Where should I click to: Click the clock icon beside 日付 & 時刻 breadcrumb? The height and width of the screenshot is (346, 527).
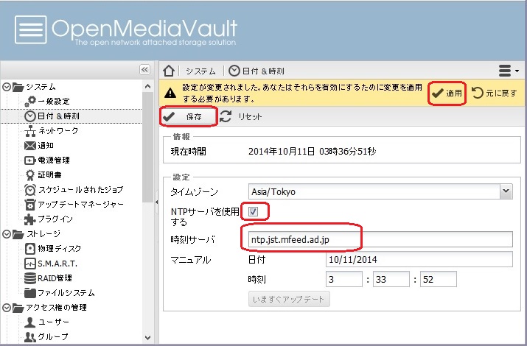(x=234, y=71)
